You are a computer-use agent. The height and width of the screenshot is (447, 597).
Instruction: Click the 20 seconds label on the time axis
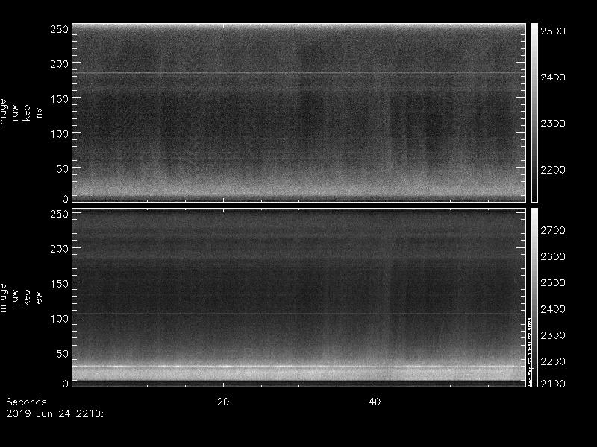(x=223, y=402)
